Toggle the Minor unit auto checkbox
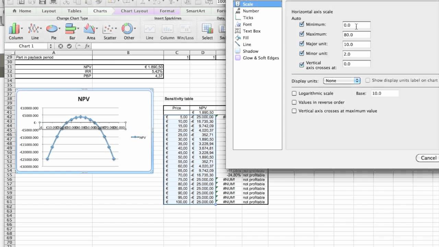This screenshot has height=247, width=439. pos(302,53)
